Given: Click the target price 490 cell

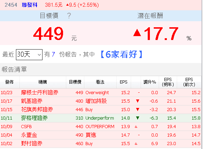Looking at the screenshot, I should 79,135.
